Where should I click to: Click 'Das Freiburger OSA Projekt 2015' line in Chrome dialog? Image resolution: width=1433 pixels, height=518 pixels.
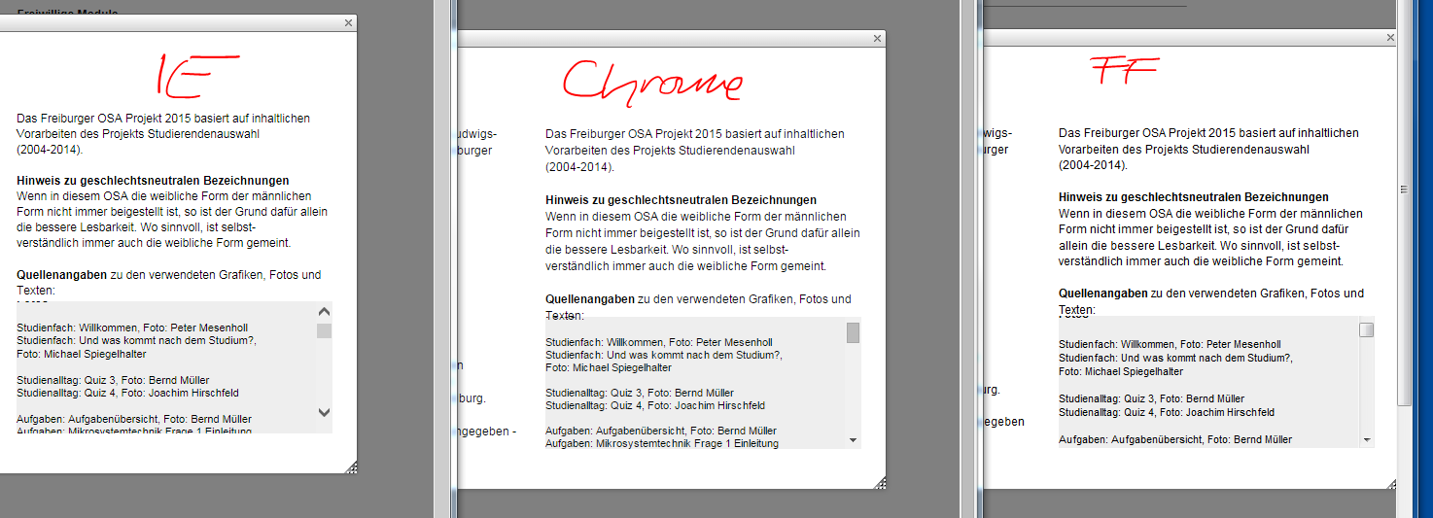[695, 133]
